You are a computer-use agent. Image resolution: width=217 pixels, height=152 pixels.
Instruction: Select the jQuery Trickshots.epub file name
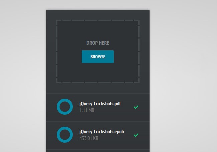101,132
